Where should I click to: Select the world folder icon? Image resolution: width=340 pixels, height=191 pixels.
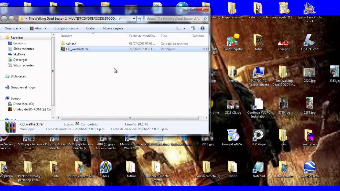click(233, 169)
